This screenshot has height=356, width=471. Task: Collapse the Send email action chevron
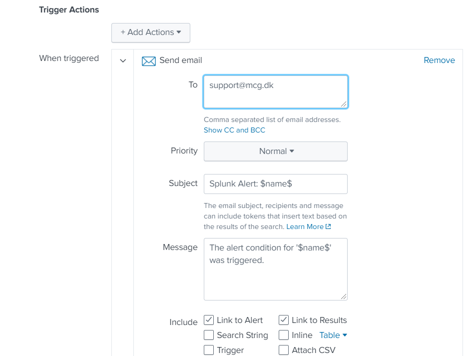coord(123,61)
